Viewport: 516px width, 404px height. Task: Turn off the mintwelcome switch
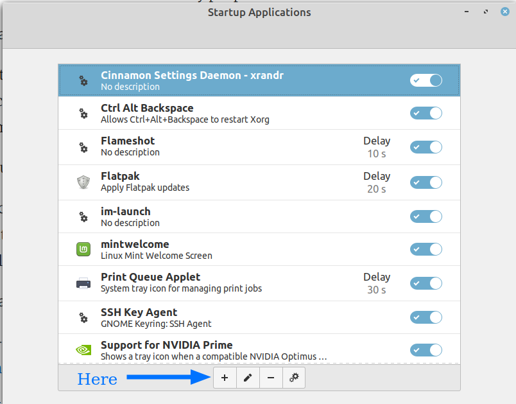[426, 249]
